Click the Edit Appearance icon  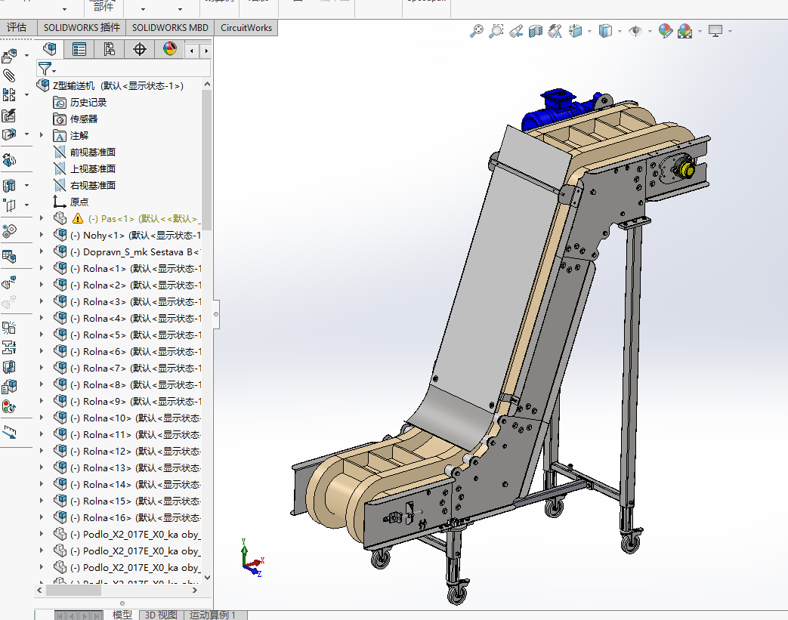coord(665,31)
